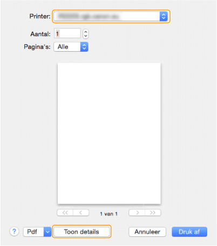
Task: Increase Aantal copies with stepper up arrow
Action: (86, 32)
